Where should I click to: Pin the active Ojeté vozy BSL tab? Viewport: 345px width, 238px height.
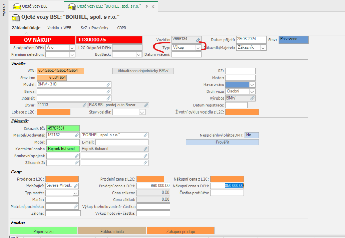pyautogui.click(x=147, y=6)
